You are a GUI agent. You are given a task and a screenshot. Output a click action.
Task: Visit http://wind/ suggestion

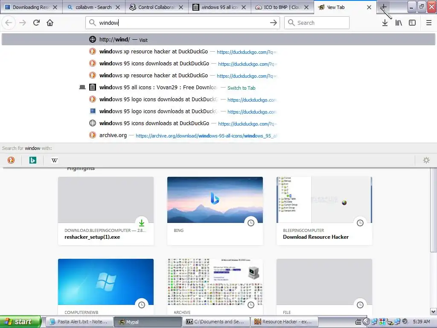[218, 40]
